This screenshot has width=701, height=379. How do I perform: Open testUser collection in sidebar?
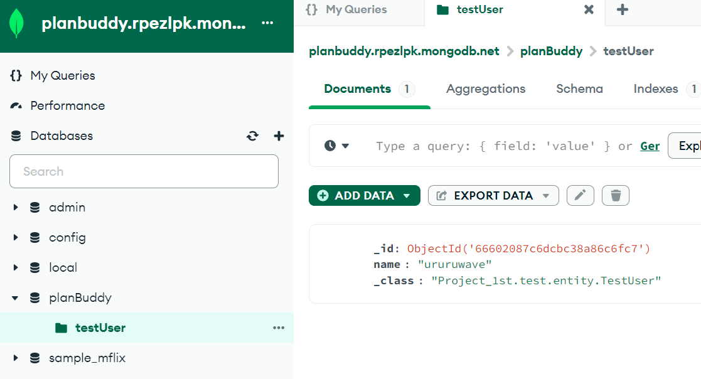coord(100,328)
